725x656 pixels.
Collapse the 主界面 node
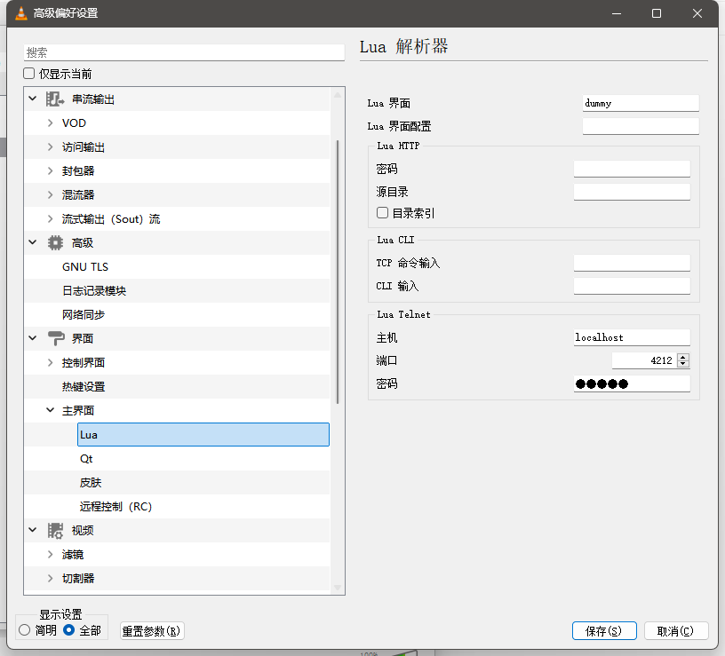click(51, 410)
